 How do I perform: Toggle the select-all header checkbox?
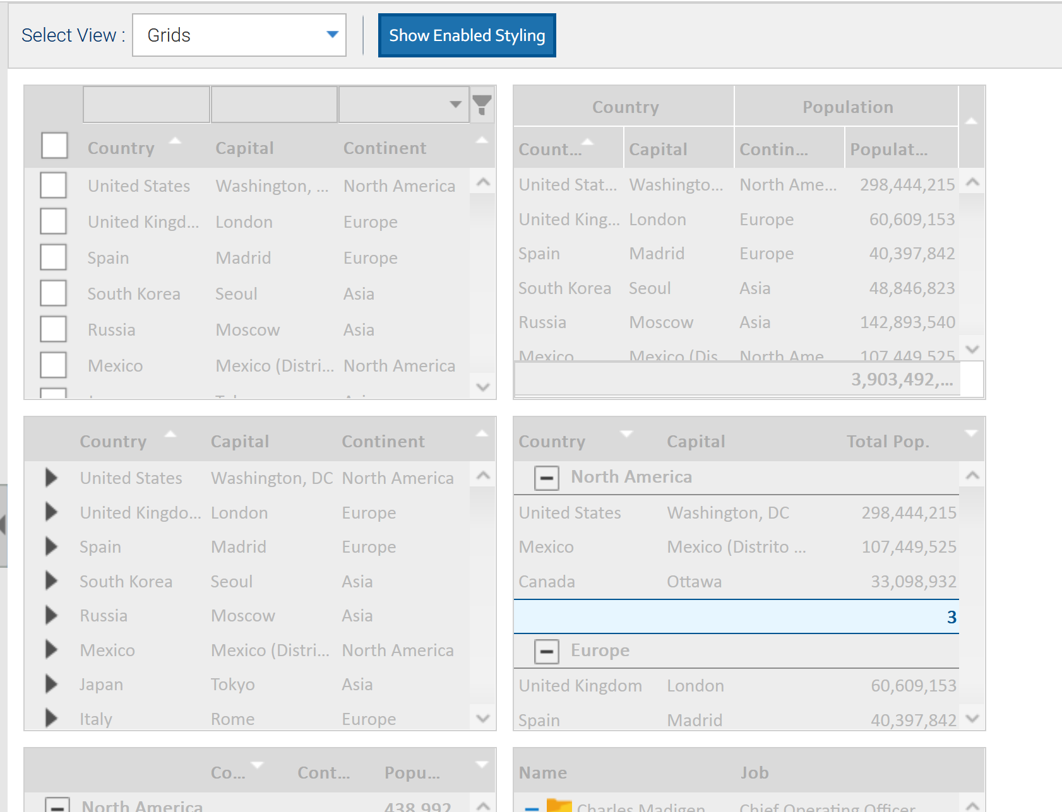[x=54, y=146]
